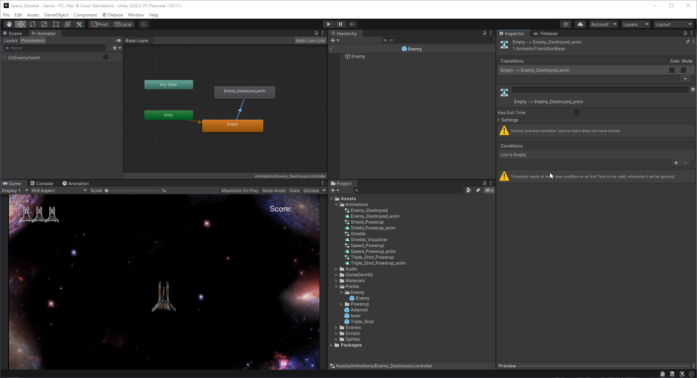Collapse the Animations folder

coord(336,205)
